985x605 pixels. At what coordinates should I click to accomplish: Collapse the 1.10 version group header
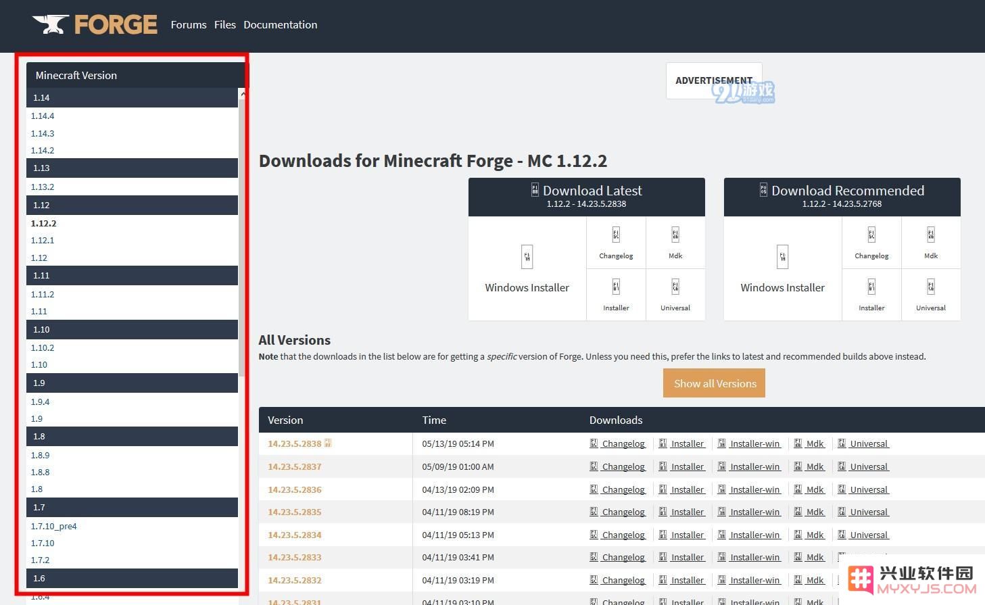coord(133,329)
